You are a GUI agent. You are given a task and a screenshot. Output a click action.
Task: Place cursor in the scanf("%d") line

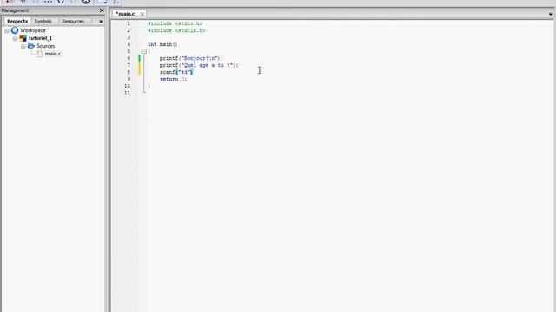(176, 72)
